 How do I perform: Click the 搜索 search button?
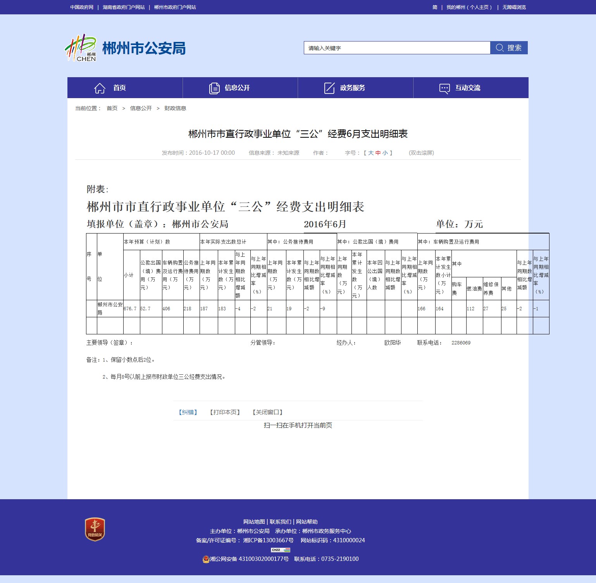click(509, 48)
